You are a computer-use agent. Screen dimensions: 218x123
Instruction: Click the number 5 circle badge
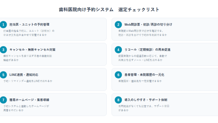3,75
